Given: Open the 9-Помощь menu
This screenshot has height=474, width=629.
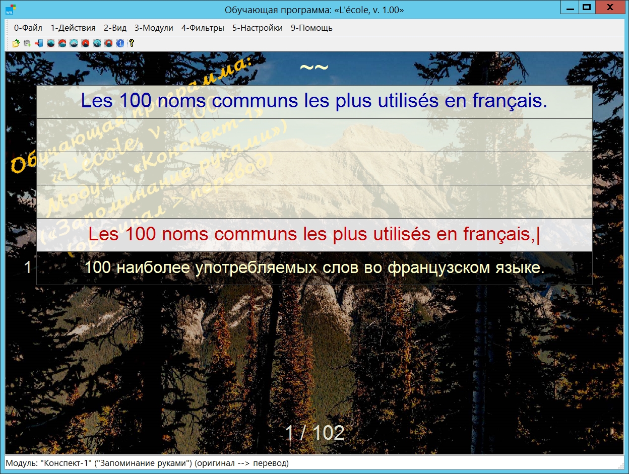Looking at the screenshot, I should click(311, 28).
